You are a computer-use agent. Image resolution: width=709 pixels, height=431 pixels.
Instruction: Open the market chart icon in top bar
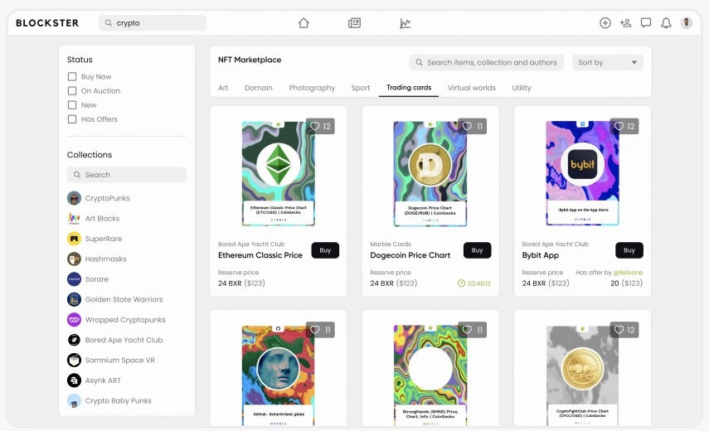click(405, 23)
